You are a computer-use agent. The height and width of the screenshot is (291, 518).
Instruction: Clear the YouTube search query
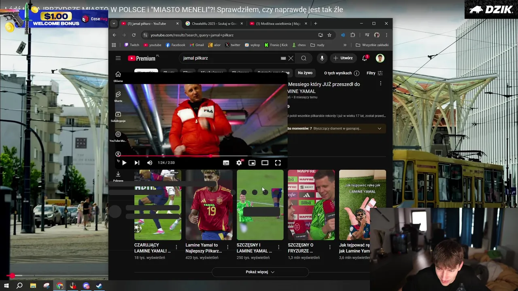[x=291, y=58]
